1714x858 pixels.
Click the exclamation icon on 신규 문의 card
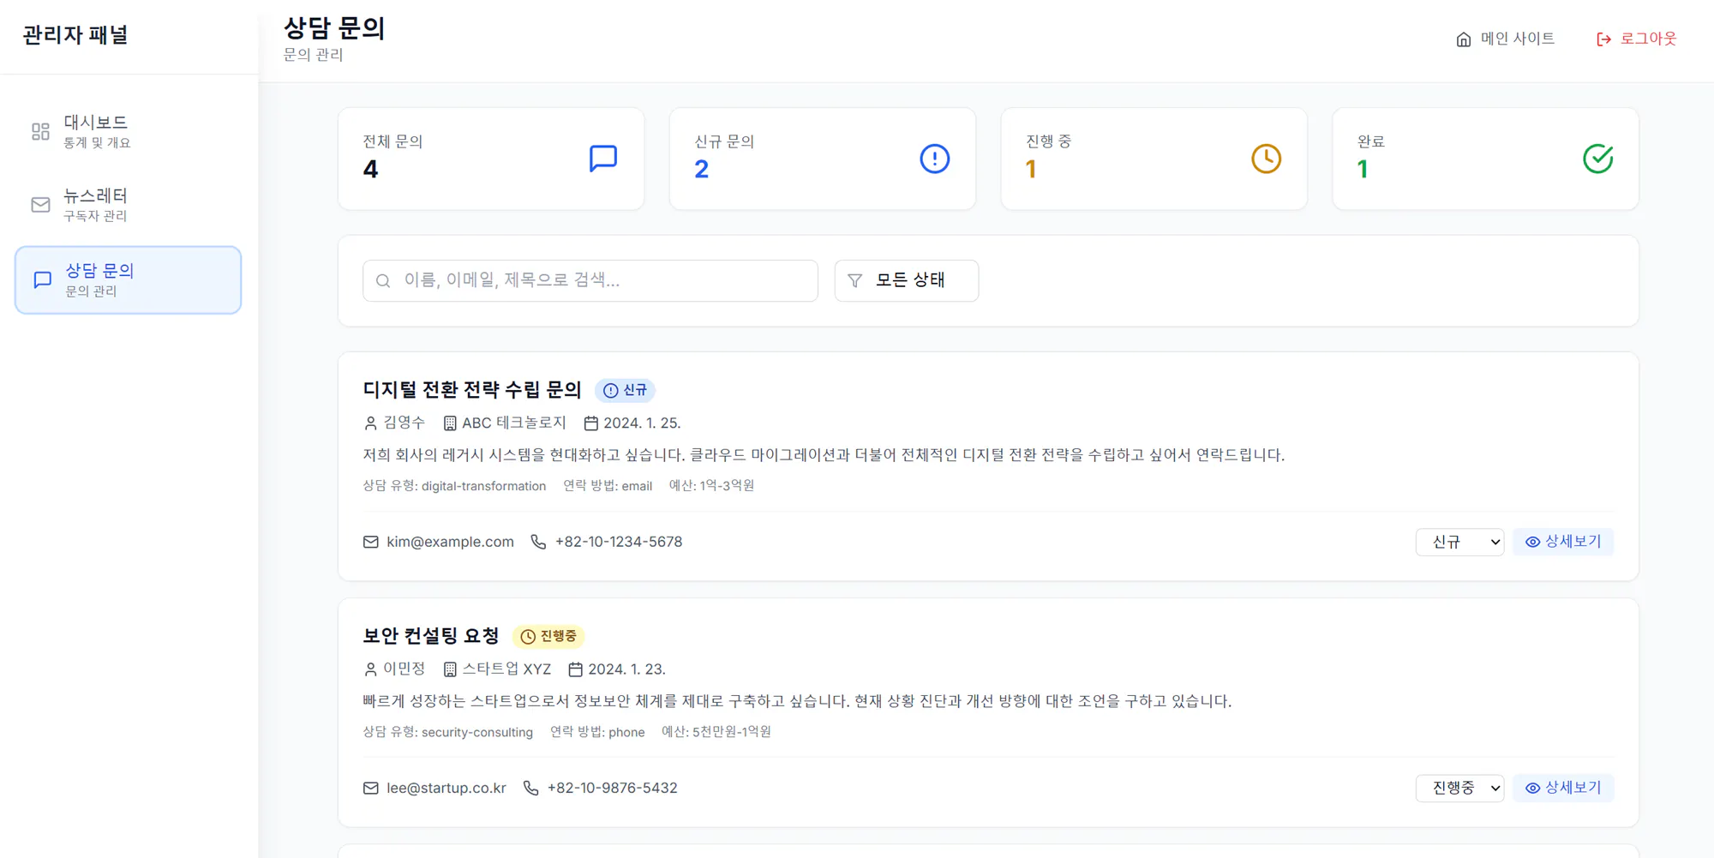pyautogui.click(x=934, y=158)
